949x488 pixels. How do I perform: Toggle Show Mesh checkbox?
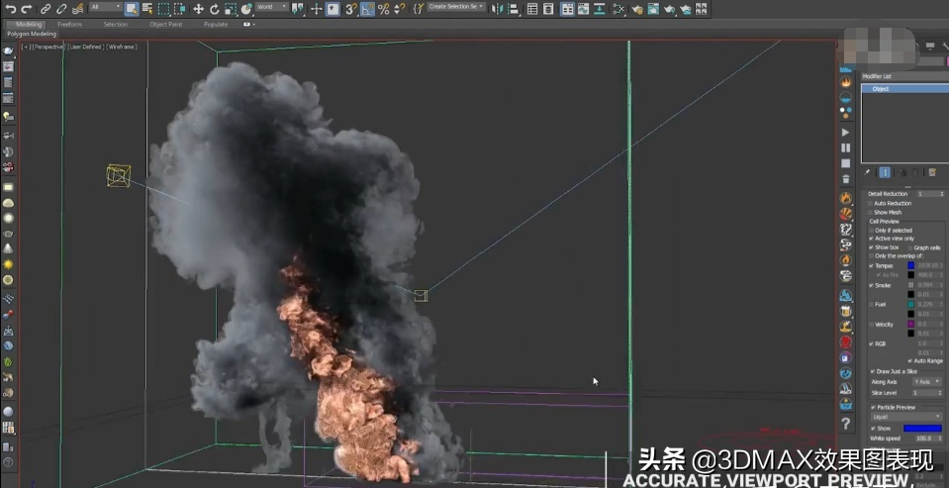tap(870, 212)
